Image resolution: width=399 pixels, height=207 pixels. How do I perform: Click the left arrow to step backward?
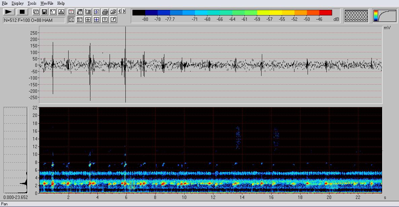pos(120,11)
